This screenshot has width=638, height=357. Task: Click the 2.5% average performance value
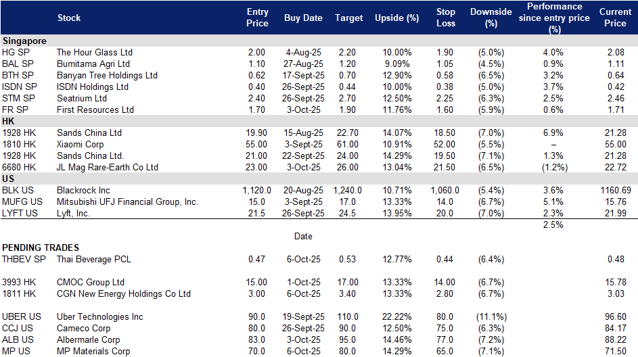tap(553, 225)
